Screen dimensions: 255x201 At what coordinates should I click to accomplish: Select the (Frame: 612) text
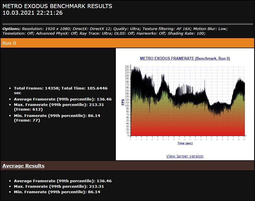click(28, 109)
